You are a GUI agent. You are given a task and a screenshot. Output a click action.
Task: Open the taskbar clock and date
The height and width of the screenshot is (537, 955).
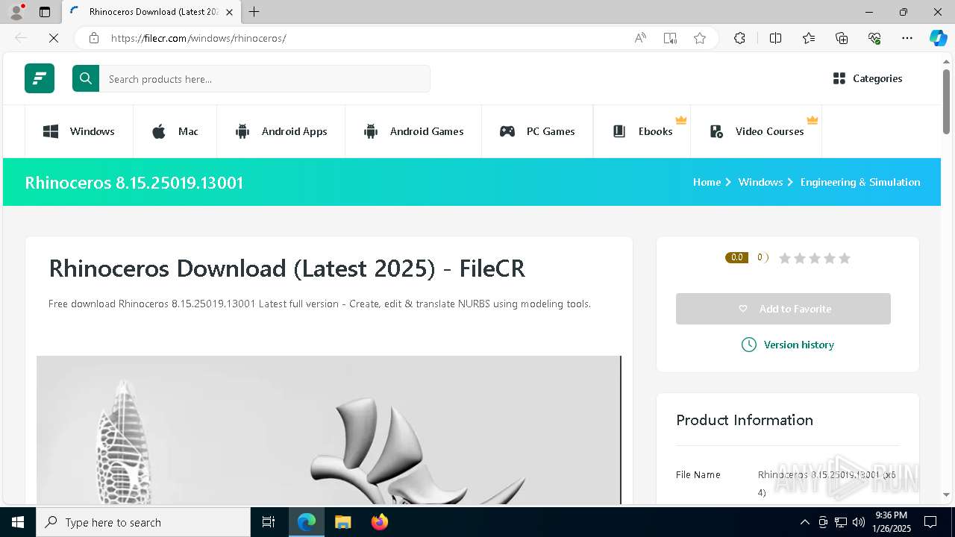[x=891, y=522]
